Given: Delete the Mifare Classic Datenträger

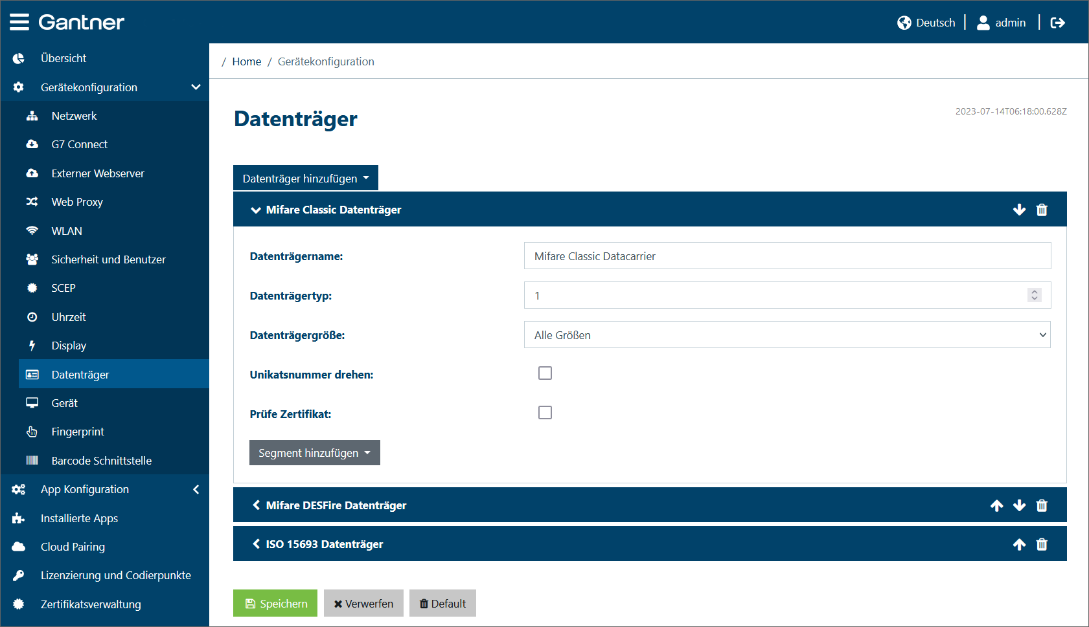Looking at the screenshot, I should coord(1042,210).
